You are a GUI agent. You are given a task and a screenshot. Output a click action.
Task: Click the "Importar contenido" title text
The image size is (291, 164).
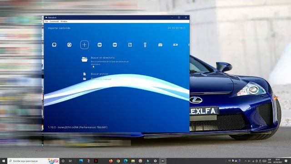pyautogui.click(x=59, y=28)
